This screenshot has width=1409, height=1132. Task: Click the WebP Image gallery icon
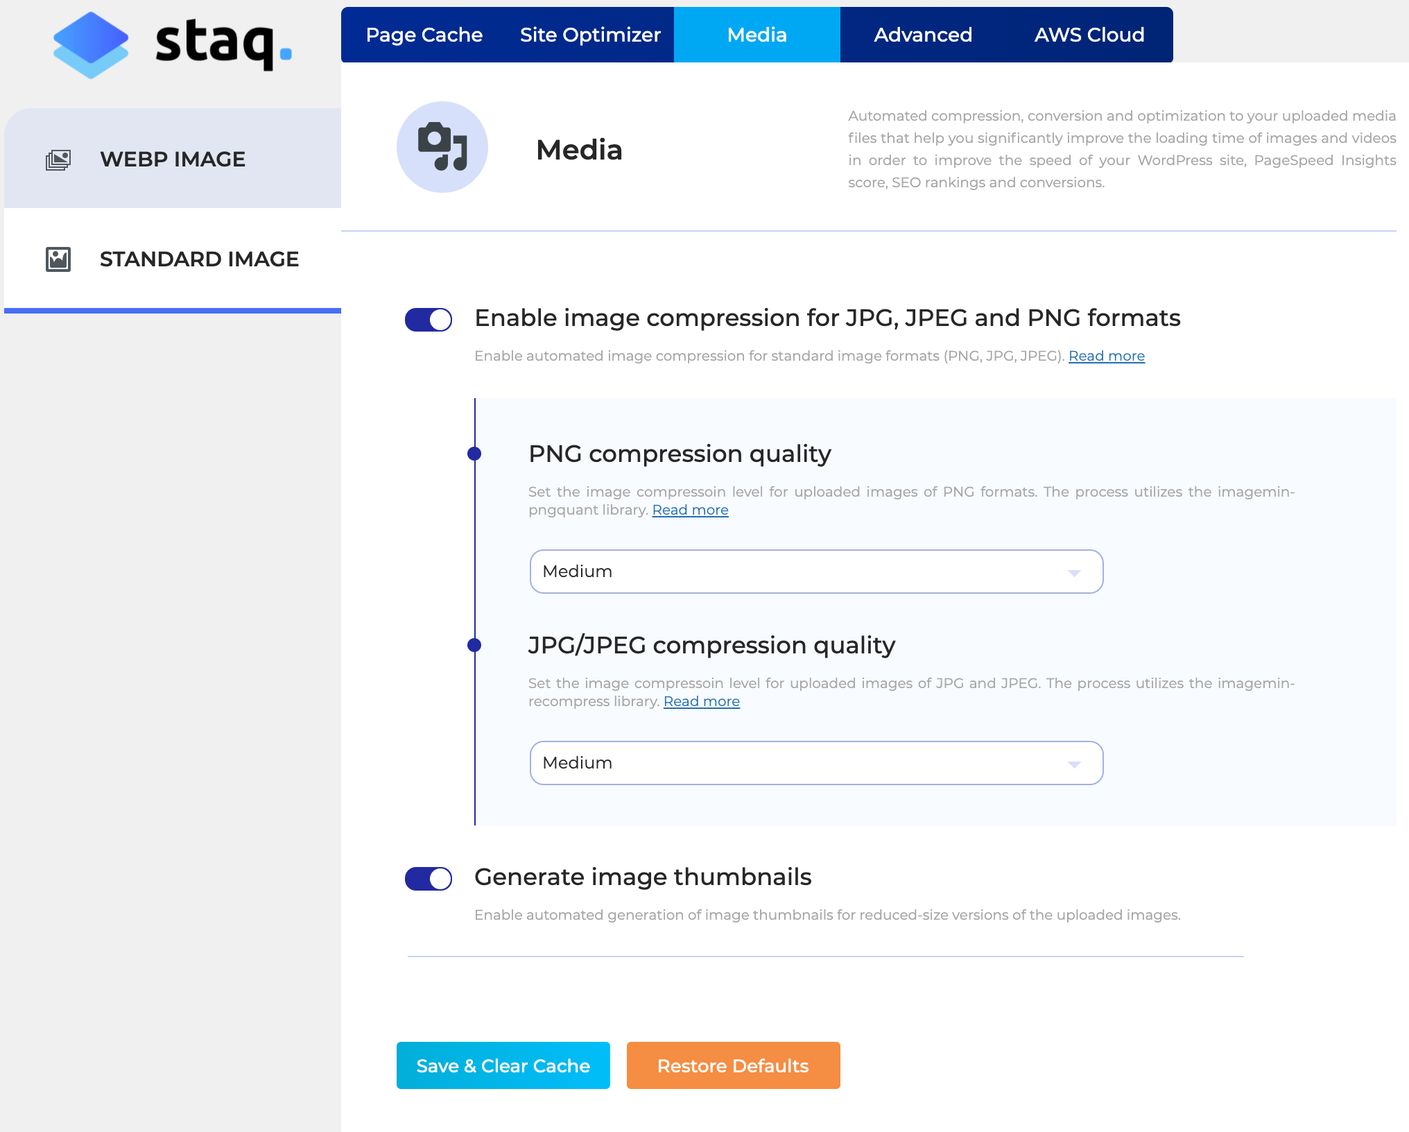[x=58, y=160]
